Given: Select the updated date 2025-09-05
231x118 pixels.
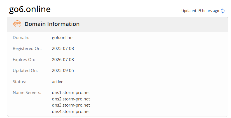Looking at the screenshot, I should tap(63, 71).
